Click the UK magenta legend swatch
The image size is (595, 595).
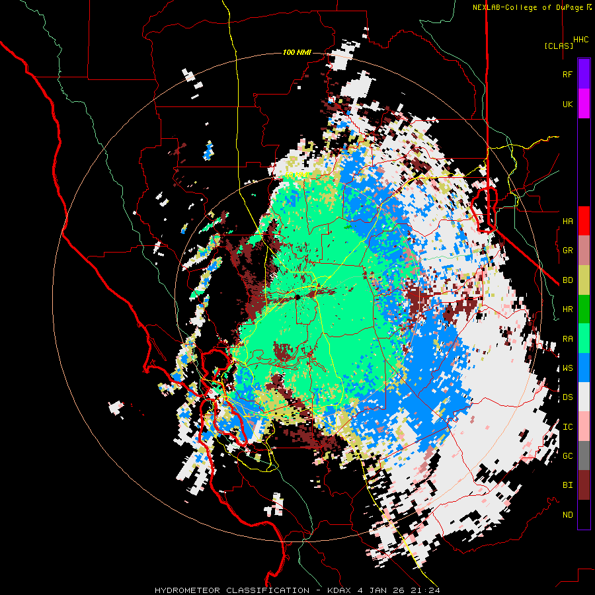tap(584, 104)
